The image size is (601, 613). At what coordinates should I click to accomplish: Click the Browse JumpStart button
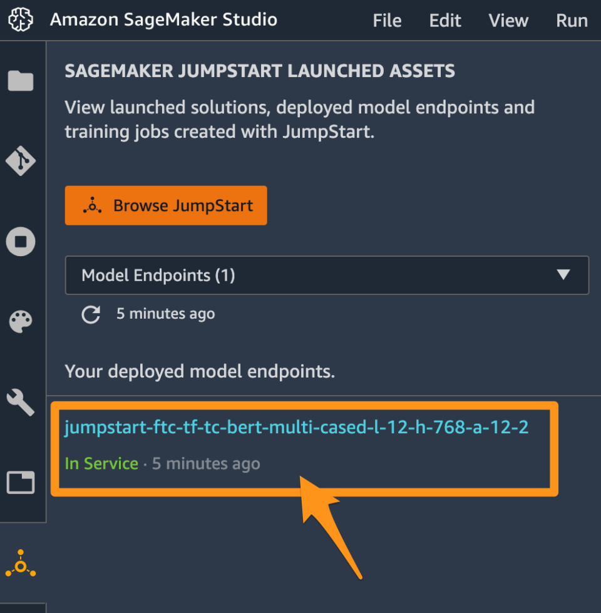pyautogui.click(x=166, y=205)
